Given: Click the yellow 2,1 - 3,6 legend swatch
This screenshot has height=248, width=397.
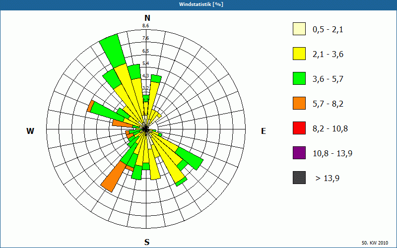Looking at the screenshot, I should pos(299,54).
